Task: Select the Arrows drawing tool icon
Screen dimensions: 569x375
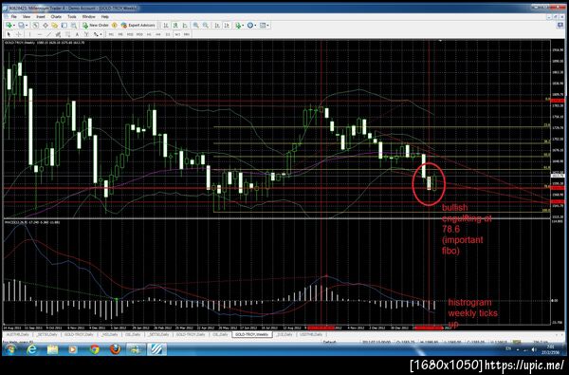Action: (x=96, y=34)
